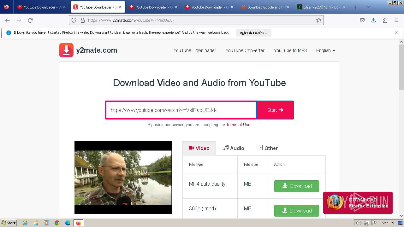Launch Edge from the taskbar
This screenshot has width=404, height=227.
(x=68, y=223)
